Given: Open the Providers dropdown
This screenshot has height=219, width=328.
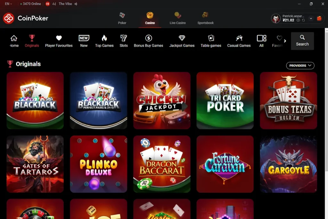Looking at the screenshot, I should (300, 65).
